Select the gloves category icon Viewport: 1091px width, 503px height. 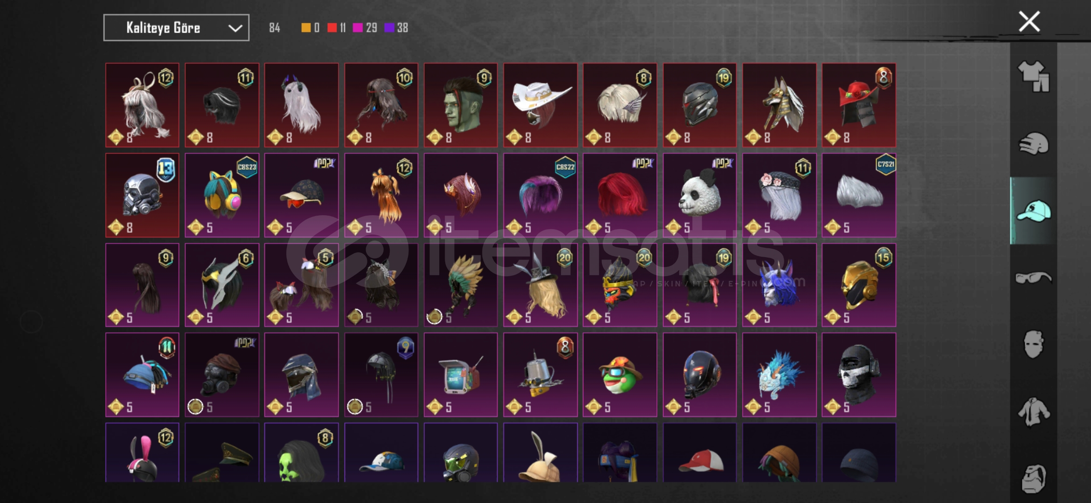tap(1034, 144)
